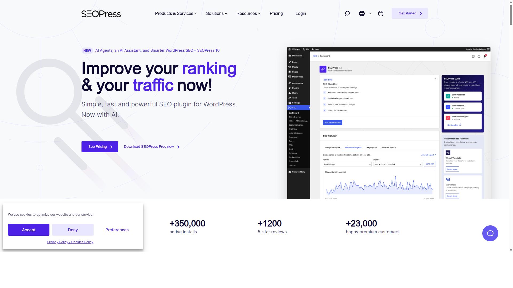Click the Users icon in preview sidebar

tap(290, 93)
